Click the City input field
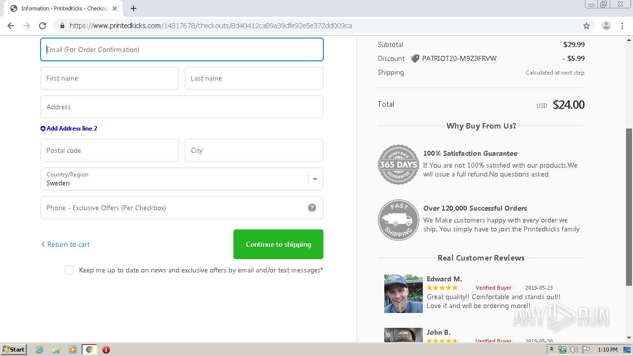The height and width of the screenshot is (356, 633). point(254,150)
